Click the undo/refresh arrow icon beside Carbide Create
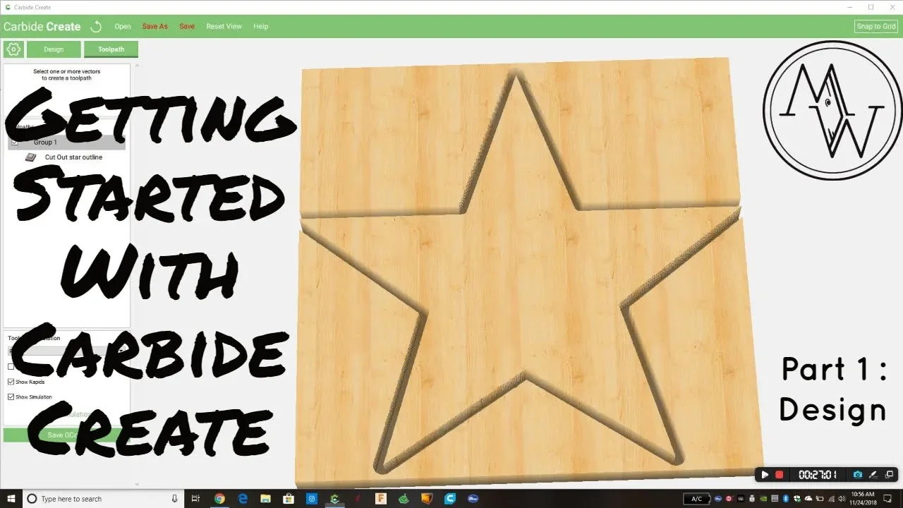This screenshot has width=903, height=508. 97,27
